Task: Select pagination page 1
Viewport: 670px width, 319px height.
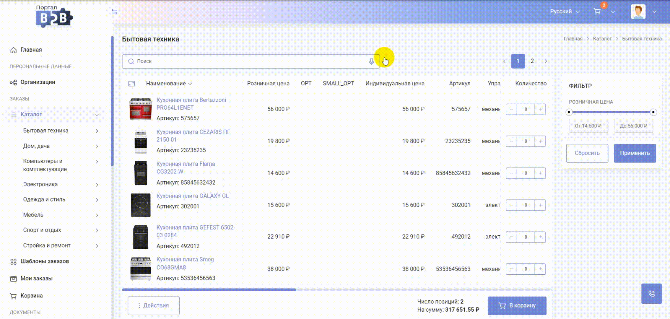Action: [518, 61]
